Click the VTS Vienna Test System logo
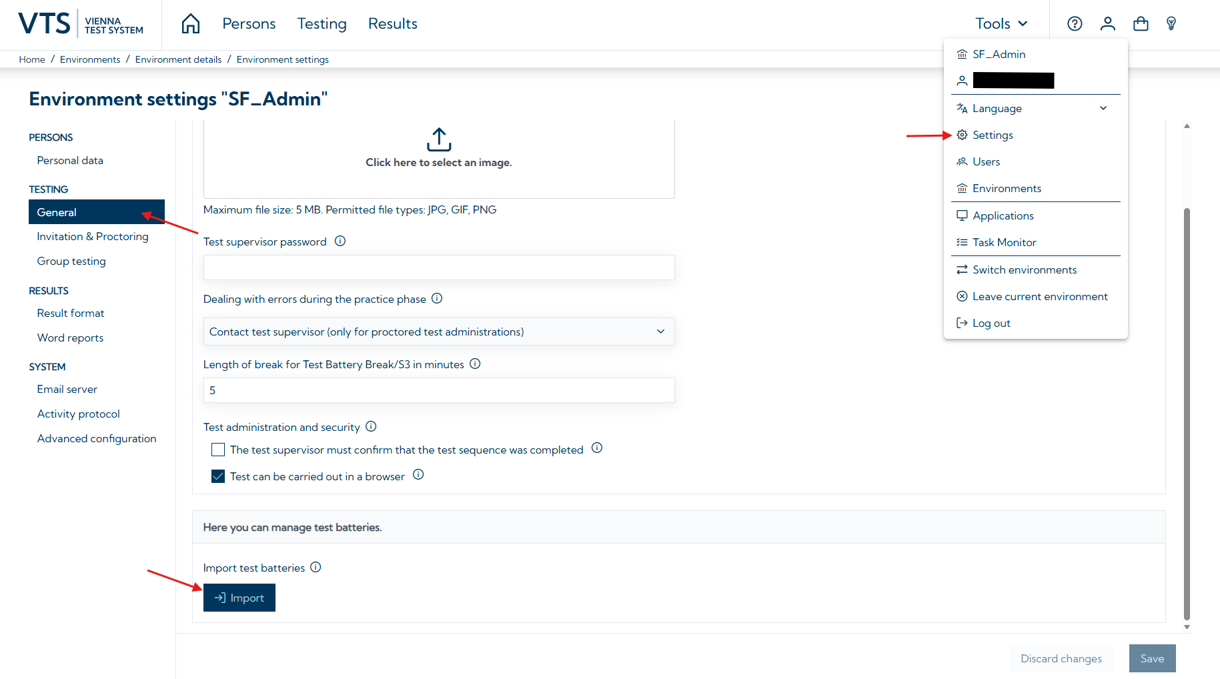The height and width of the screenshot is (679, 1220). click(81, 24)
